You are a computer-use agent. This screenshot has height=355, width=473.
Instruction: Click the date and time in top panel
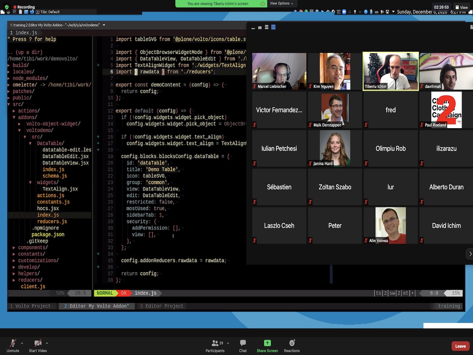[x=431, y=12]
